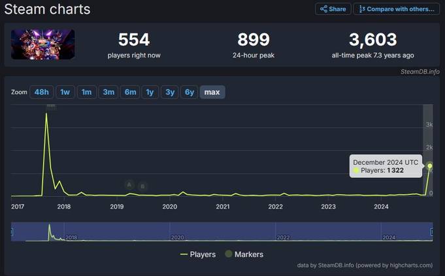
Task: Pick the 3y zoom range
Action: (170, 92)
